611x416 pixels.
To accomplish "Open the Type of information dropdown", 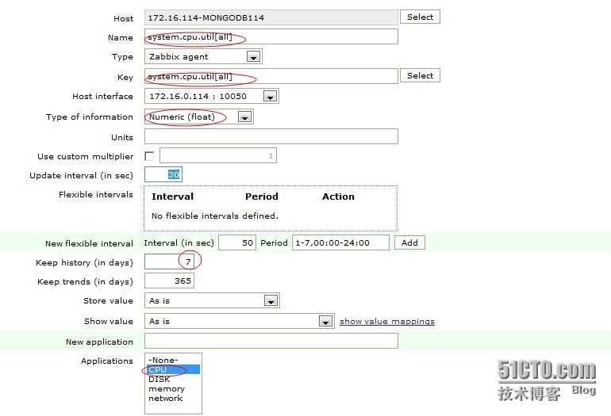I will [x=198, y=116].
